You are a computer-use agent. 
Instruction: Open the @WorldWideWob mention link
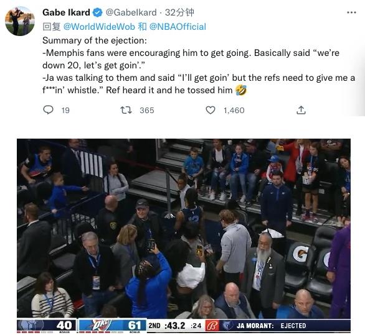(x=99, y=27)
